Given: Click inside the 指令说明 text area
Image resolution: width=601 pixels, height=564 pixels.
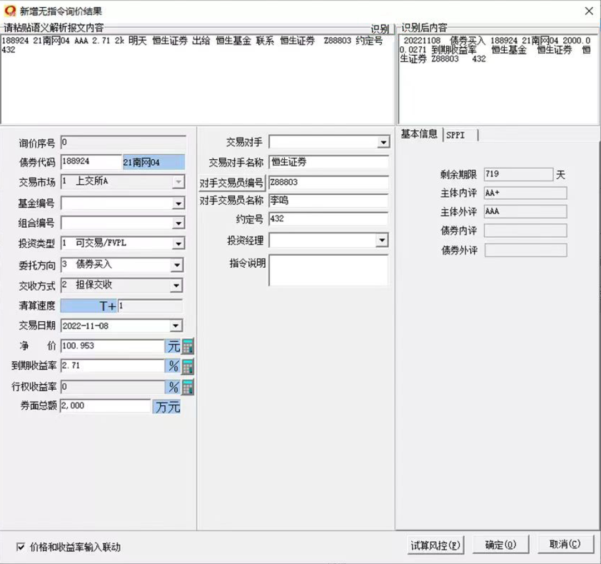Looking at the screenshot, I should [328, 270].
